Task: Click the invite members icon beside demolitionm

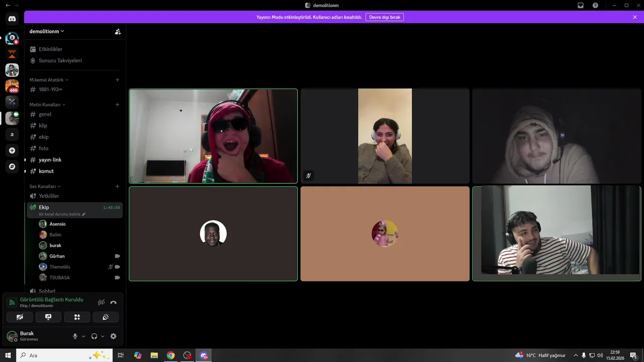Action: click(118, 31)
